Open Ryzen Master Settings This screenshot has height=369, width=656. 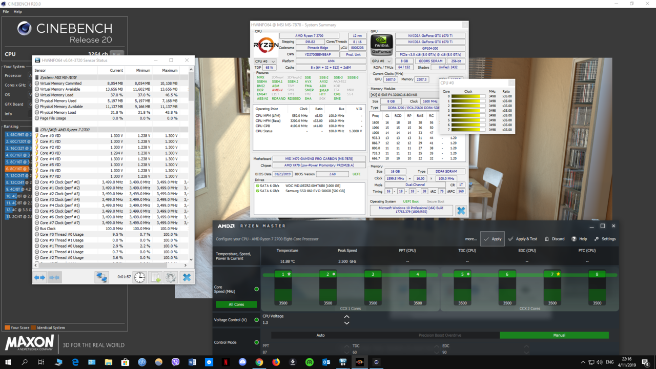(605, 239)
